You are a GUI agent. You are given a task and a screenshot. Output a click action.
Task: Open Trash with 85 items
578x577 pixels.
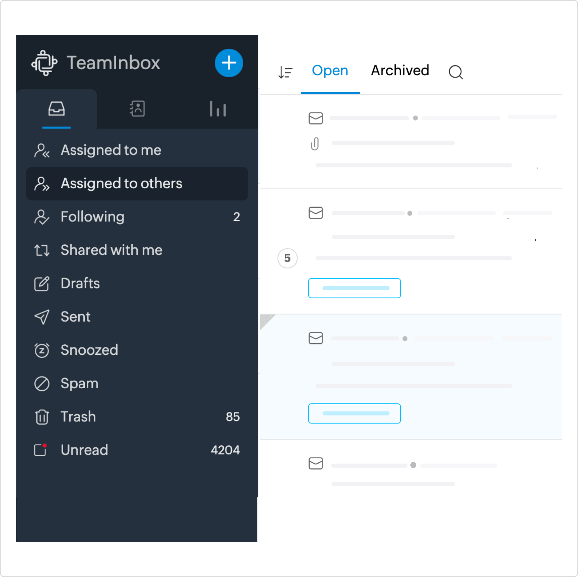point(78,417)
